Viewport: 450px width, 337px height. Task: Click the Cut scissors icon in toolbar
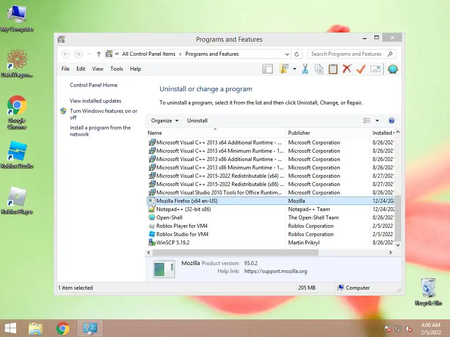tap(305, 69)
